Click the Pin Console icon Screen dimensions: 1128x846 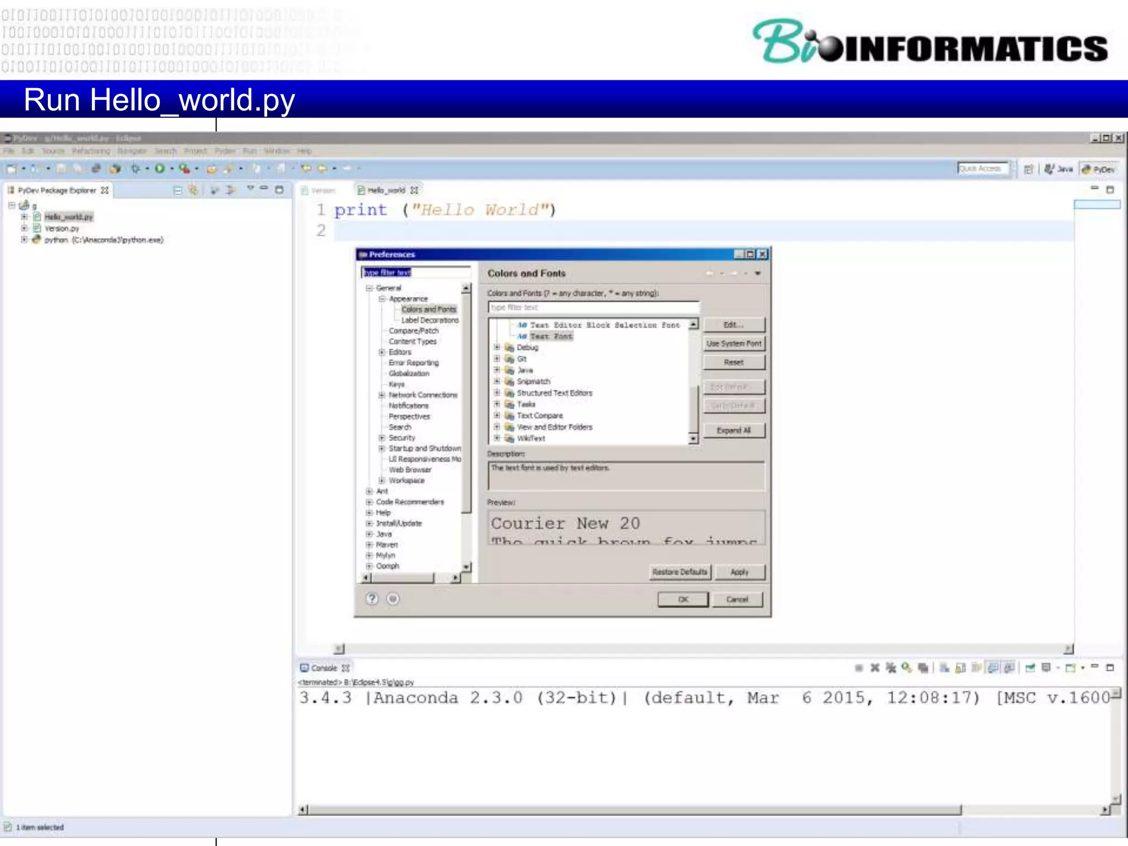click(1029, 668)
